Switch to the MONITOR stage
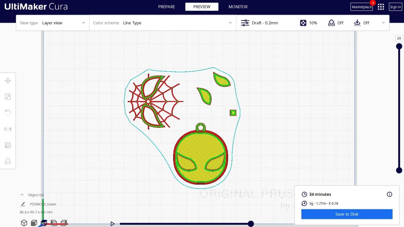The width and height of the screenshot is (404, 227). [238, 7]
